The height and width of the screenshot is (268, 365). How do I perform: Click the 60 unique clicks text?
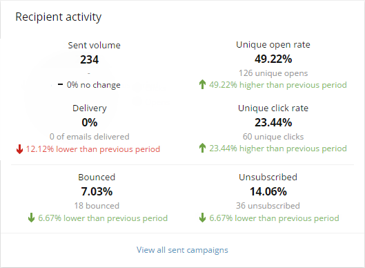[x=273, y=137]
